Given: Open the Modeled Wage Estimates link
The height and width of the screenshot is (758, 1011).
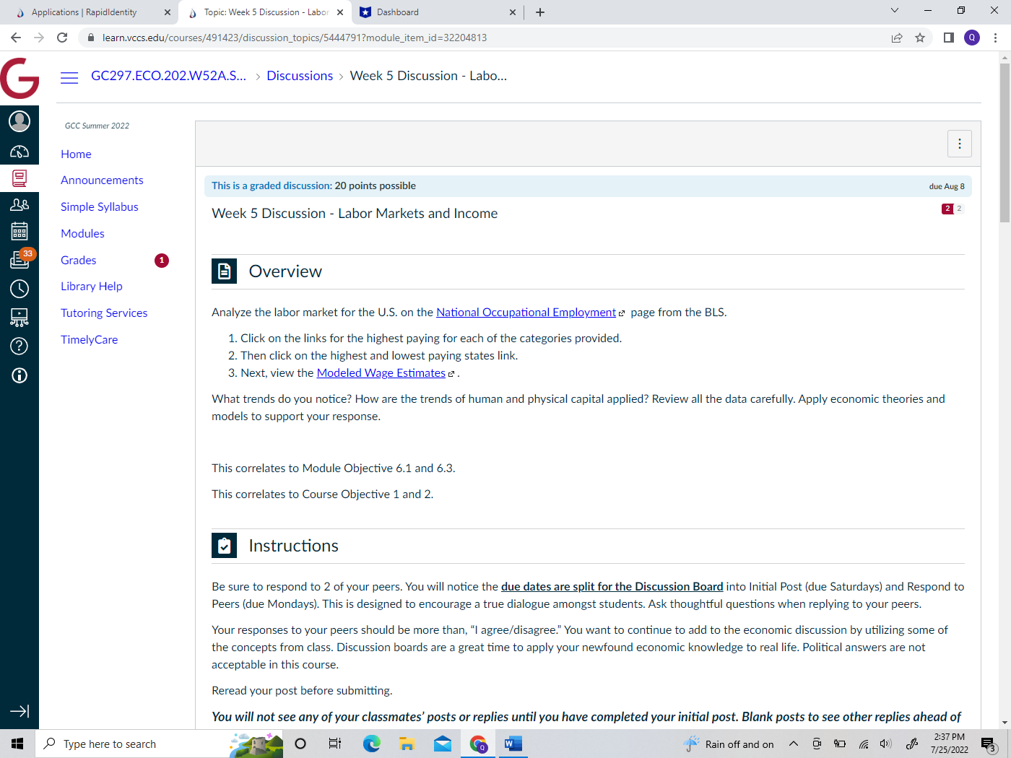Looking at the screenshot, I should click(381, 373).
